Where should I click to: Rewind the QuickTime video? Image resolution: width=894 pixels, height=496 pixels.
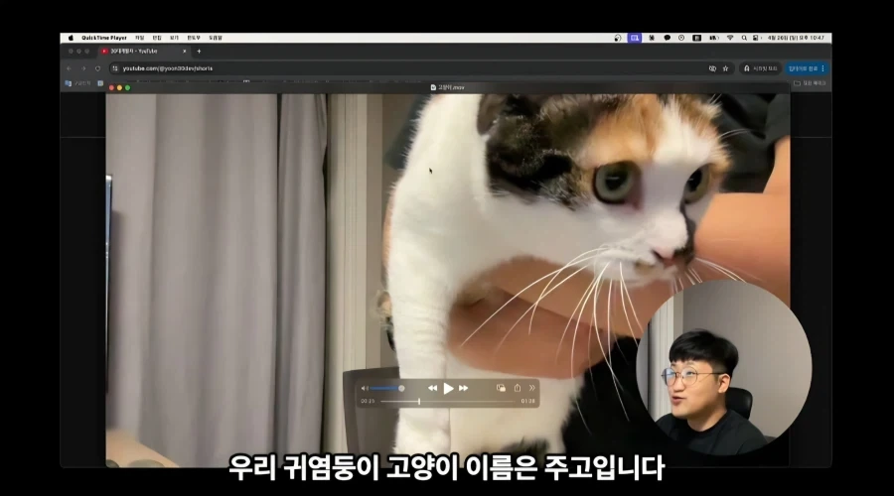[x=432, y=389]
